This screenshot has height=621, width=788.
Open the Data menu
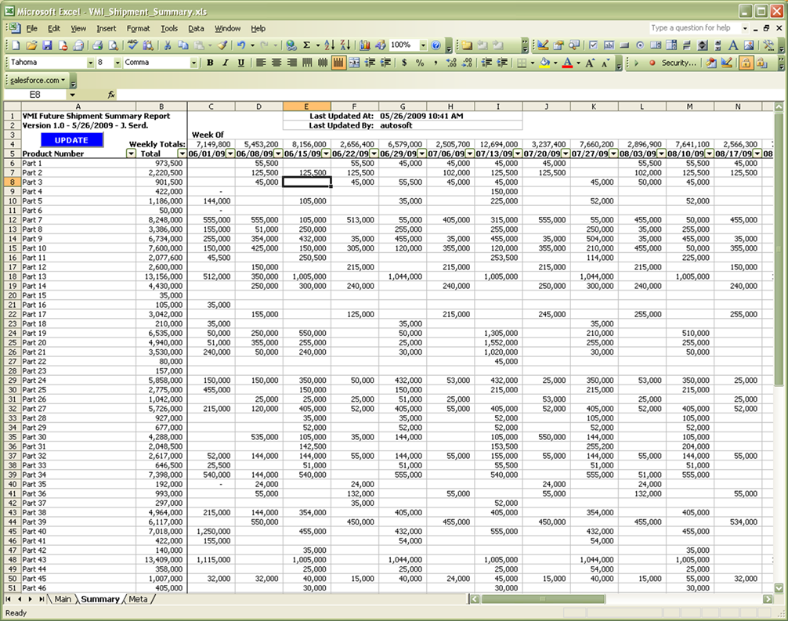click(196, 29)
